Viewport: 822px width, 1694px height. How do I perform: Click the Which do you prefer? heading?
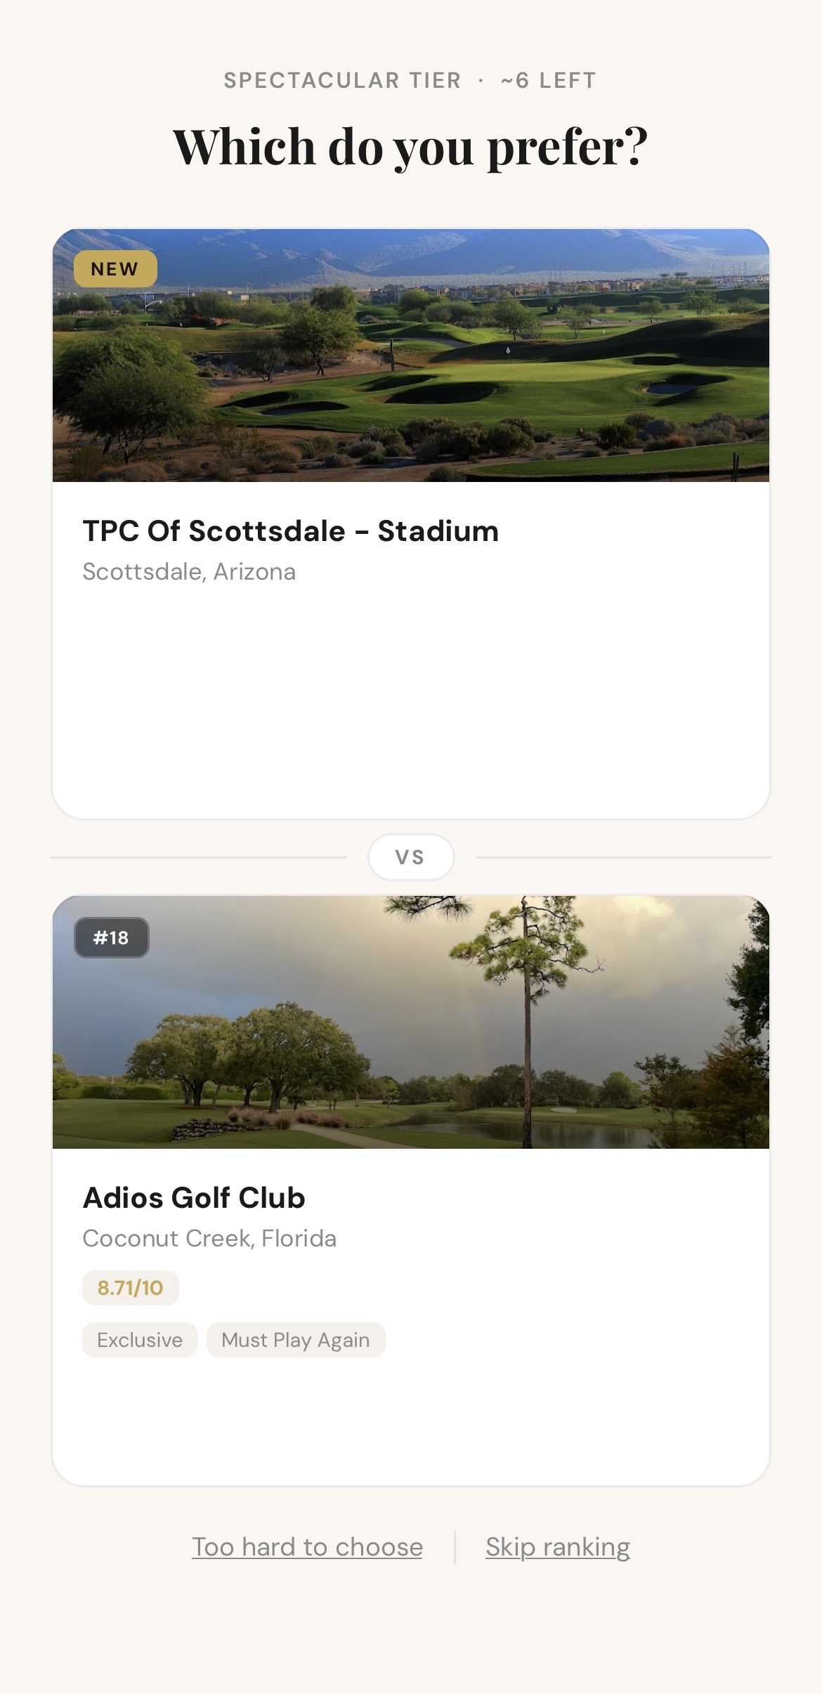411,148
